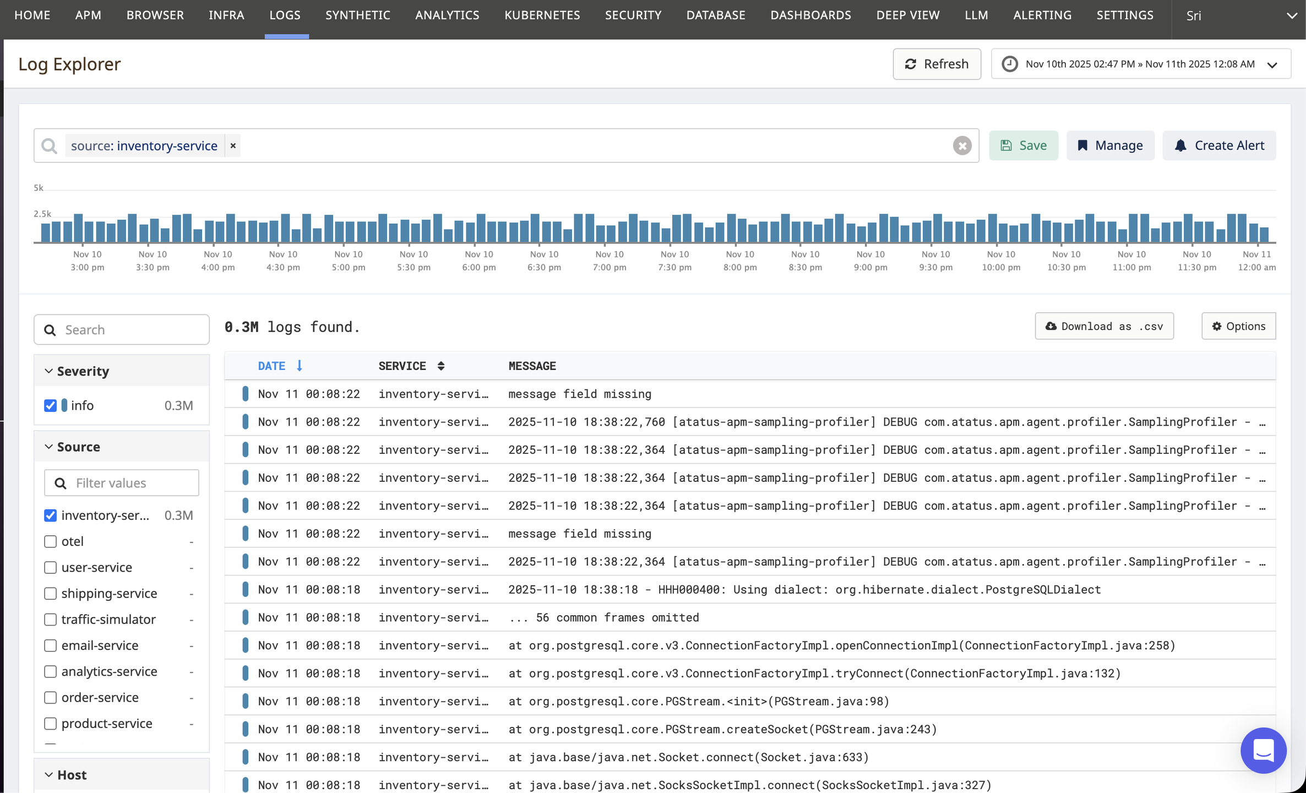
Task: Click severity bar of 56 common frames omitted row
Action: [x=246, y=617]
